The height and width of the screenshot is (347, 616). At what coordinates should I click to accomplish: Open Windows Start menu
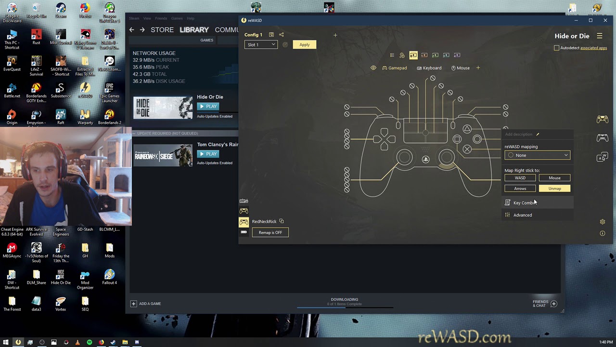click(x=6, y=342)
